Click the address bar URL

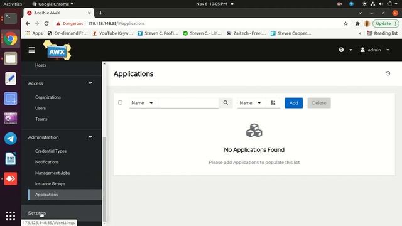tap(116, 23)
